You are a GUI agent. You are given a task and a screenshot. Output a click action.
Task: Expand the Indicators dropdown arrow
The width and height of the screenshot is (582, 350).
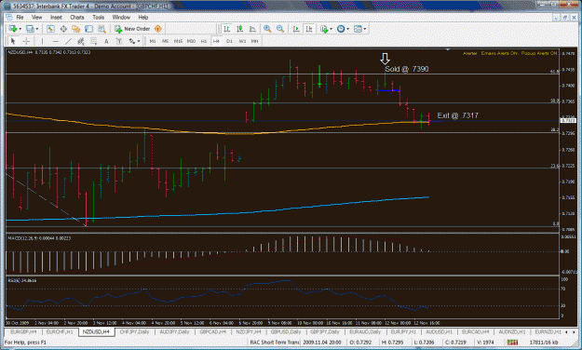(332, 29)
